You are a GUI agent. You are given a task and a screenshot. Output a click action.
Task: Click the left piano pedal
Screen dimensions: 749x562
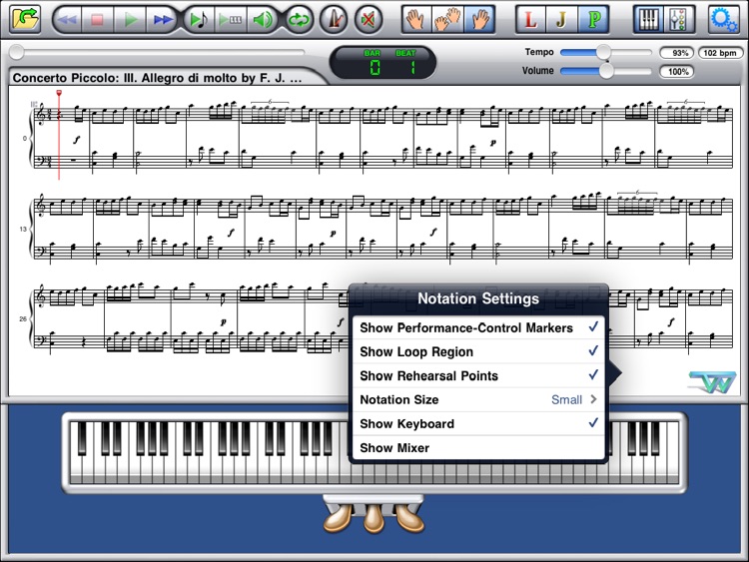click(x=339, y=518)
